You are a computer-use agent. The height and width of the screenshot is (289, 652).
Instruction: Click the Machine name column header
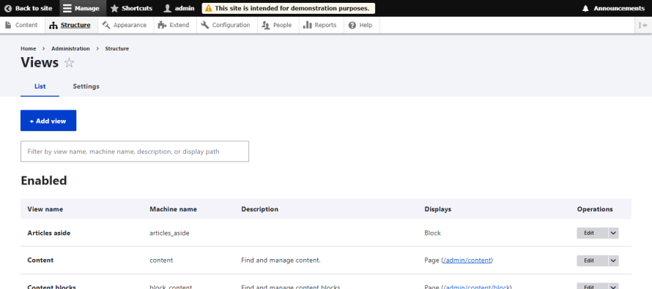174,209
